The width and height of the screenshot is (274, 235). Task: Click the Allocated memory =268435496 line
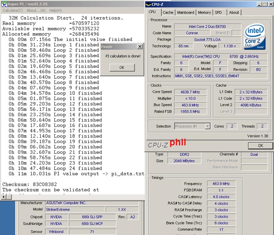51,34
